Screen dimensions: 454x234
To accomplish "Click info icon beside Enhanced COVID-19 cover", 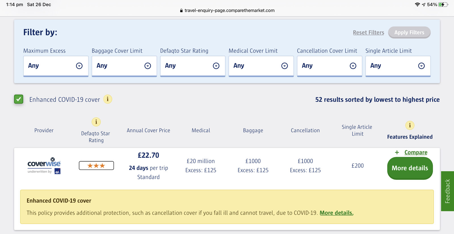I will coord(108,99).
